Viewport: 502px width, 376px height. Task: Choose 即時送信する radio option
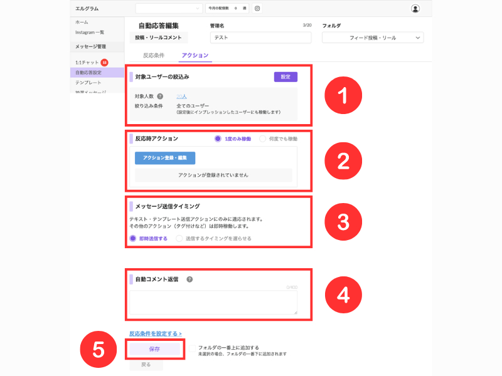(x=133, y=239)
